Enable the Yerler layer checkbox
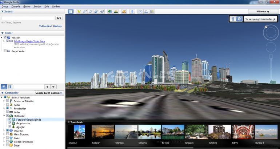280x149 pixels. pyautogui.click(x=8, y=104)
